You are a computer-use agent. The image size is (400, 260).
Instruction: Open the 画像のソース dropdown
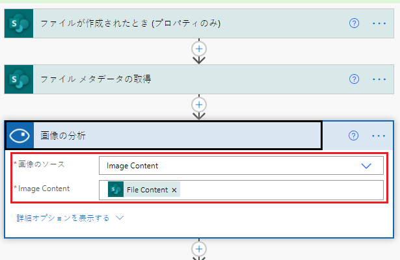tap(241, 166)
